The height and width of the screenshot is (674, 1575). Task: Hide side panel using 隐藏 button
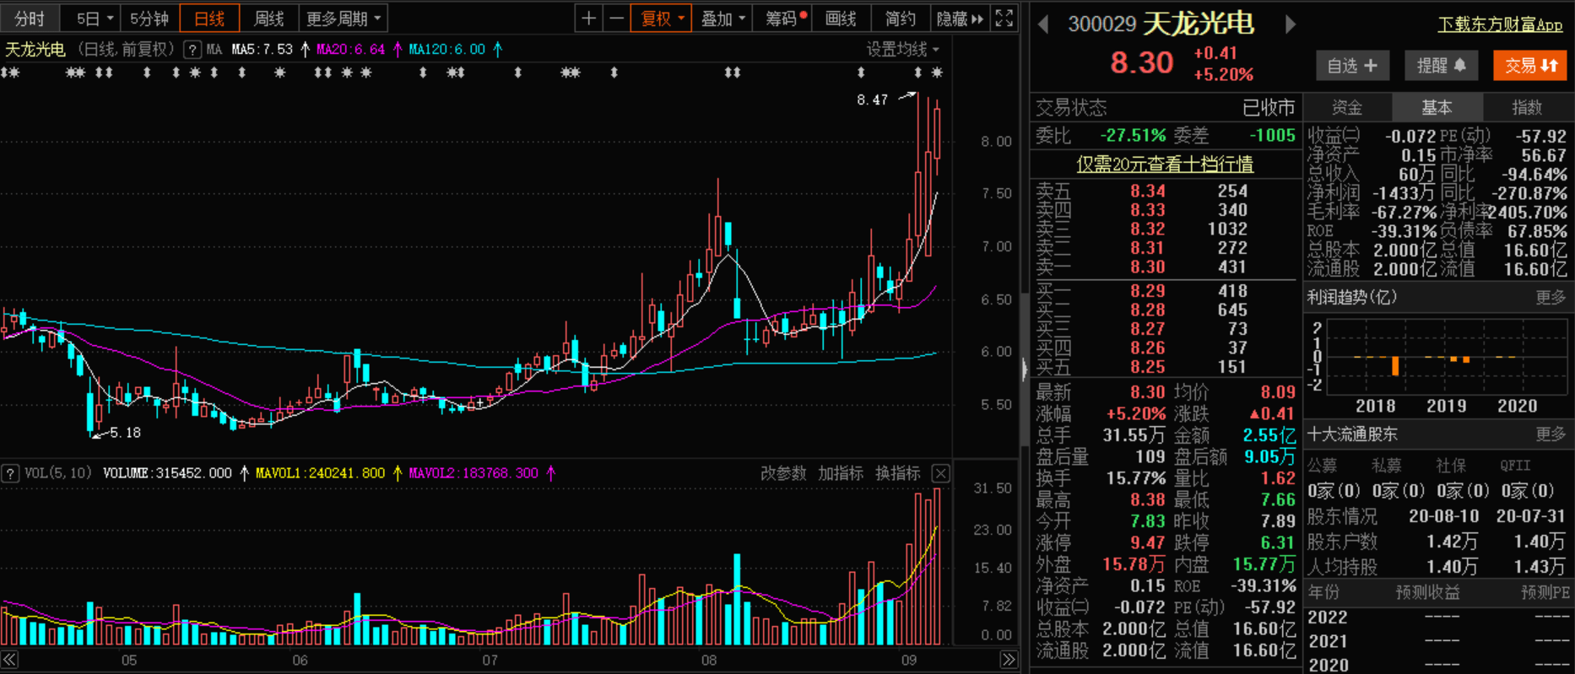(x=960, y=19)
